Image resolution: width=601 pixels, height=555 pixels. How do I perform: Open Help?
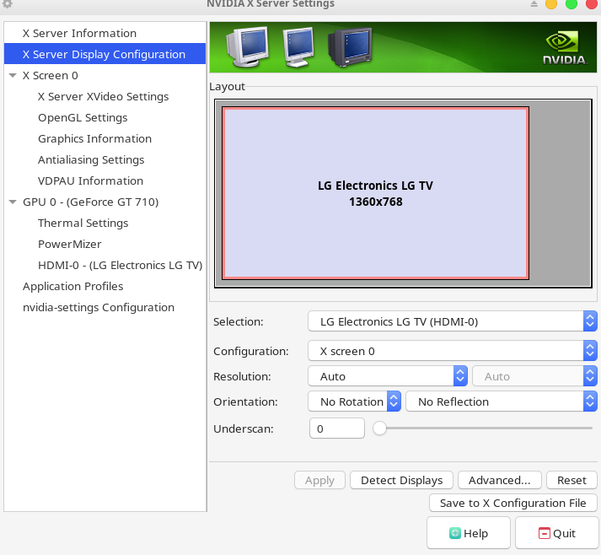(469, 533)
